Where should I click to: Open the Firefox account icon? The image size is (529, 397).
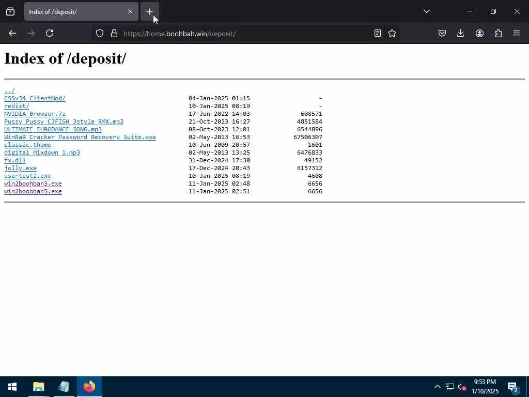pos(479,33)
